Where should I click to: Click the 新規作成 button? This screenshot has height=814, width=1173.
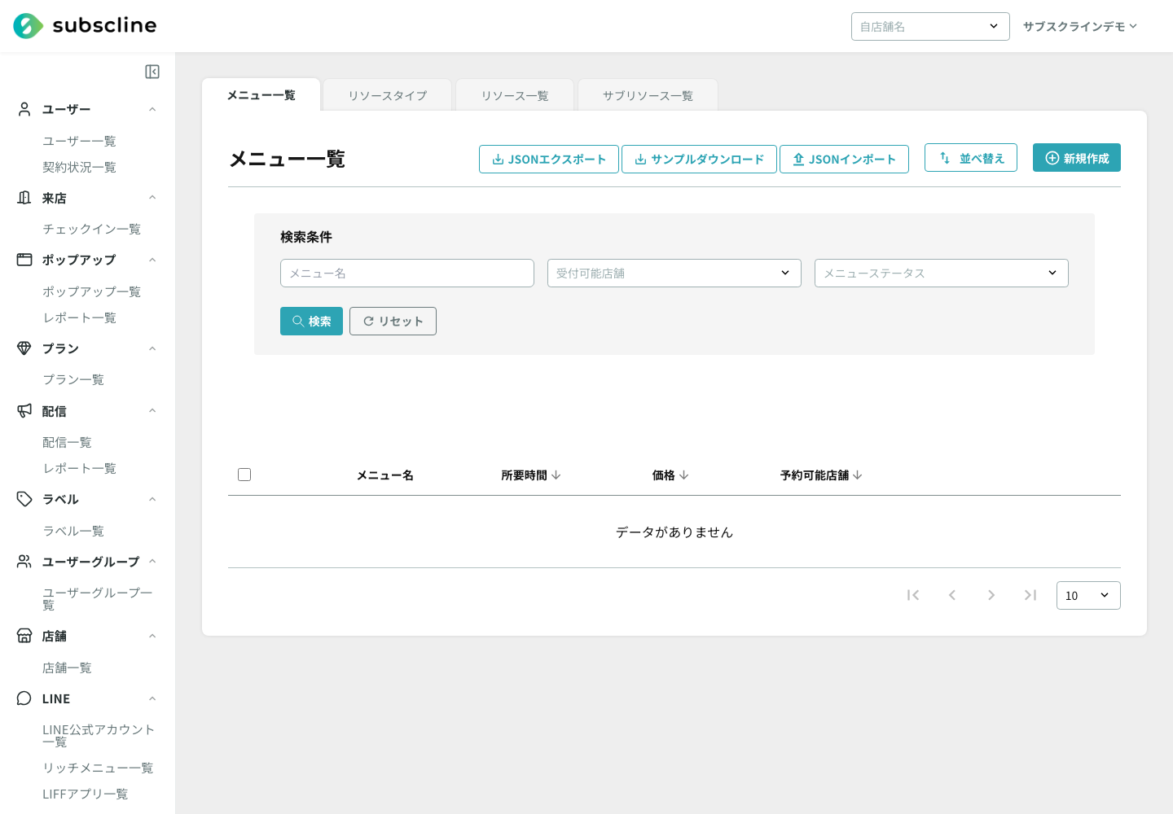point(1077,158)
